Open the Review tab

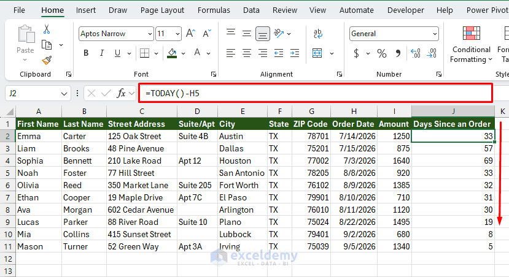[285, 10]
